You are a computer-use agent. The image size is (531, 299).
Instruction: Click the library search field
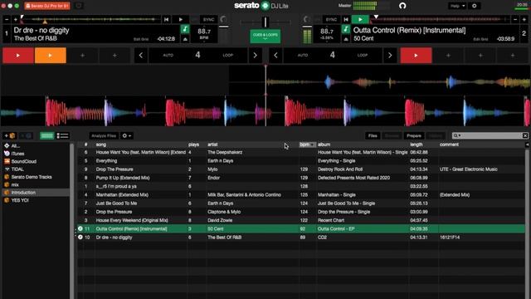click(491, 135)
